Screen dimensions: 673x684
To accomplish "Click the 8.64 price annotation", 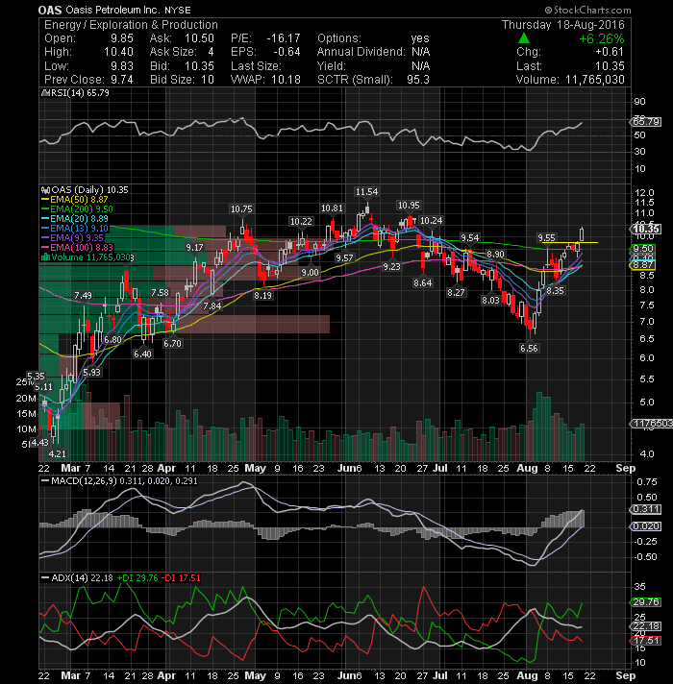I will (x=422, y=283).
